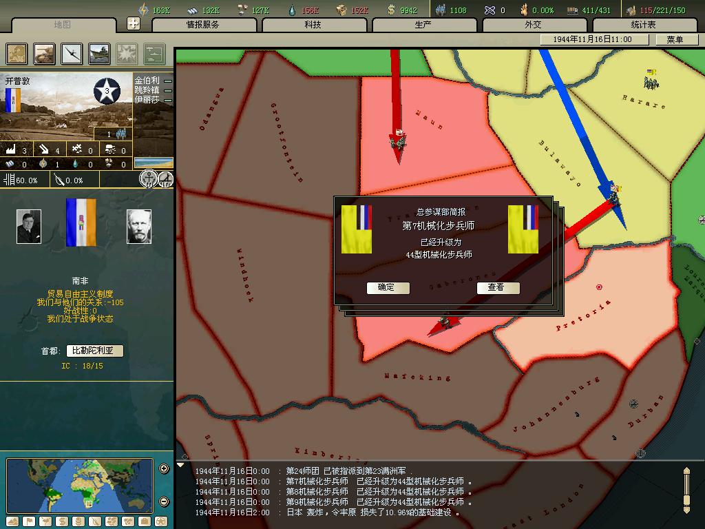The height and width of the screenshot is (529, 705).
Task: Switch to briefcase diplomatic map mode
Action: click(x=145, y=521)
